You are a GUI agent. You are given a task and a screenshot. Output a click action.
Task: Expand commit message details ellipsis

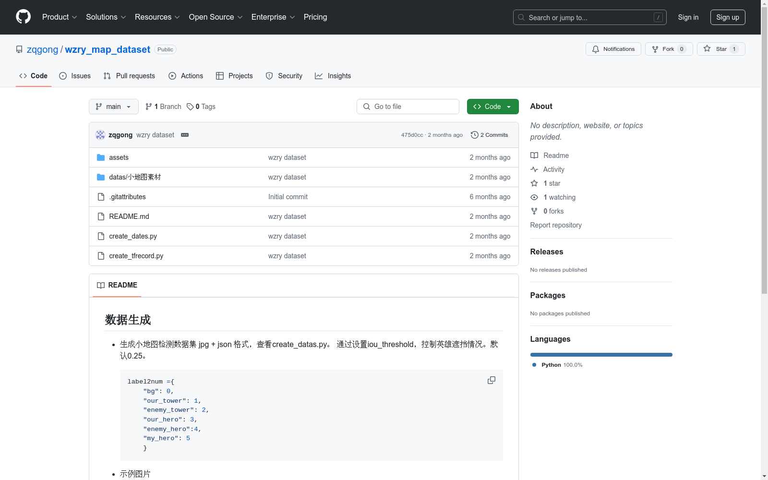click(185, 135)
